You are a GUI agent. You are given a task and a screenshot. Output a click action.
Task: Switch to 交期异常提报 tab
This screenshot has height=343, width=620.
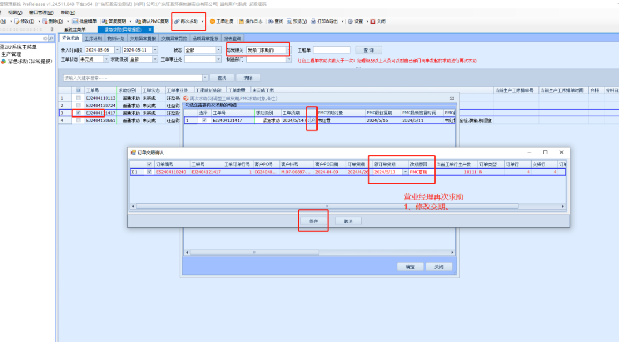143,38
